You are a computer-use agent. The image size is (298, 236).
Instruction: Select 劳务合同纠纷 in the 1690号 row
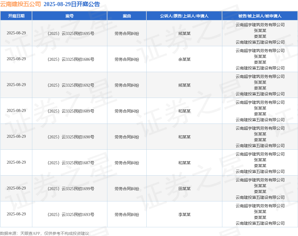coord(127,137)
